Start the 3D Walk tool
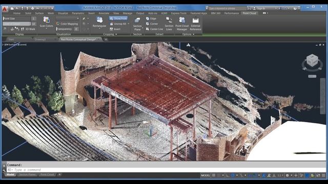 coord(28,29)
